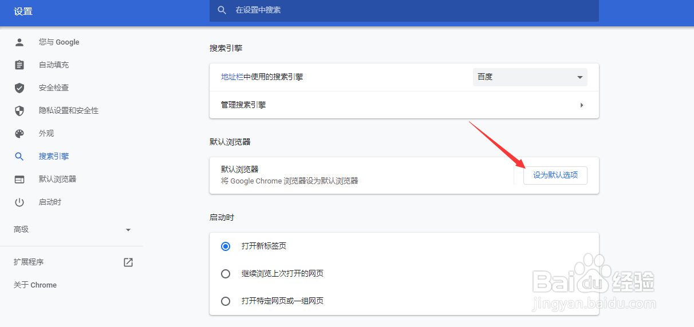The image size is (694, 327).
Task: Expand the 高级 section arrow
Action: [x=128, y=230]
